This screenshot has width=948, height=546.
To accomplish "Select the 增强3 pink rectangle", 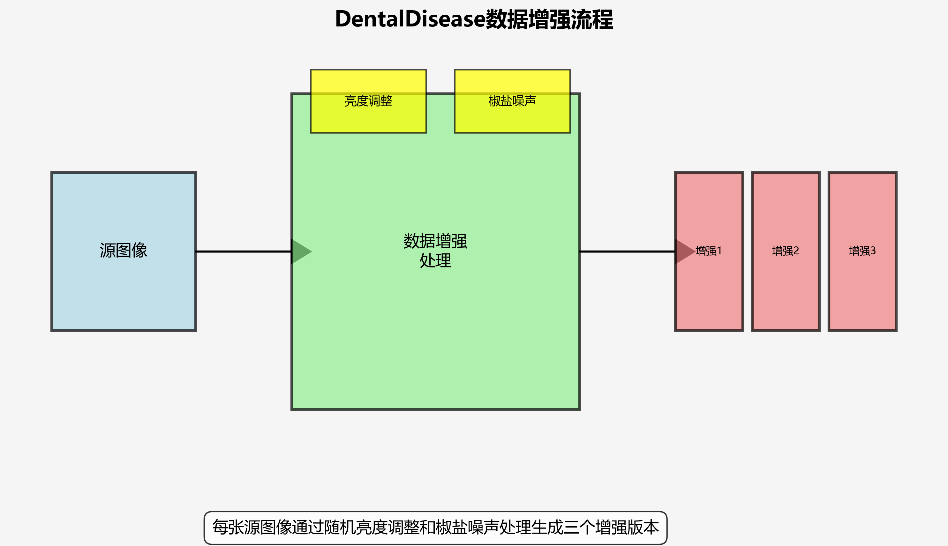I will pos(862,293).
